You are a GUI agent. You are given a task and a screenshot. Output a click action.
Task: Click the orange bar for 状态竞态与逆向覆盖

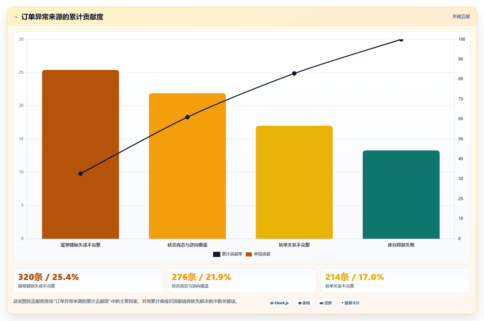pyautogui.click(x=188, y=166)
